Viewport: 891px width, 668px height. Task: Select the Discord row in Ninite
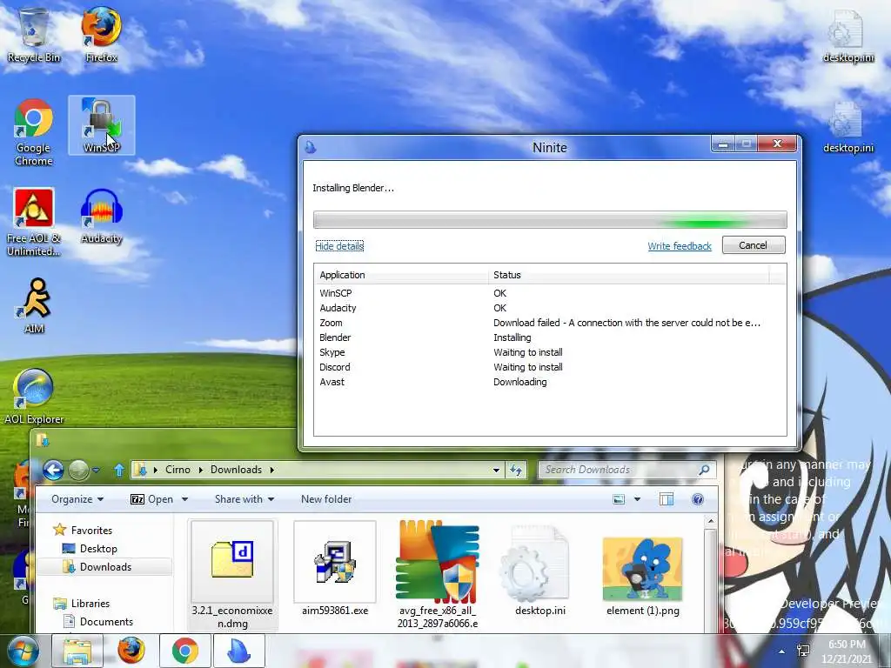[550, 367]
